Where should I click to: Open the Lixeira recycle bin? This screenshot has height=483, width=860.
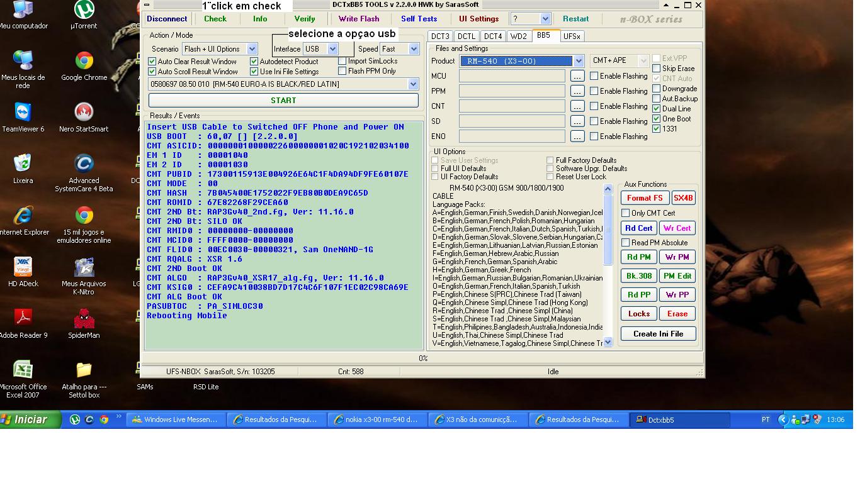click(x=23, y=169)
